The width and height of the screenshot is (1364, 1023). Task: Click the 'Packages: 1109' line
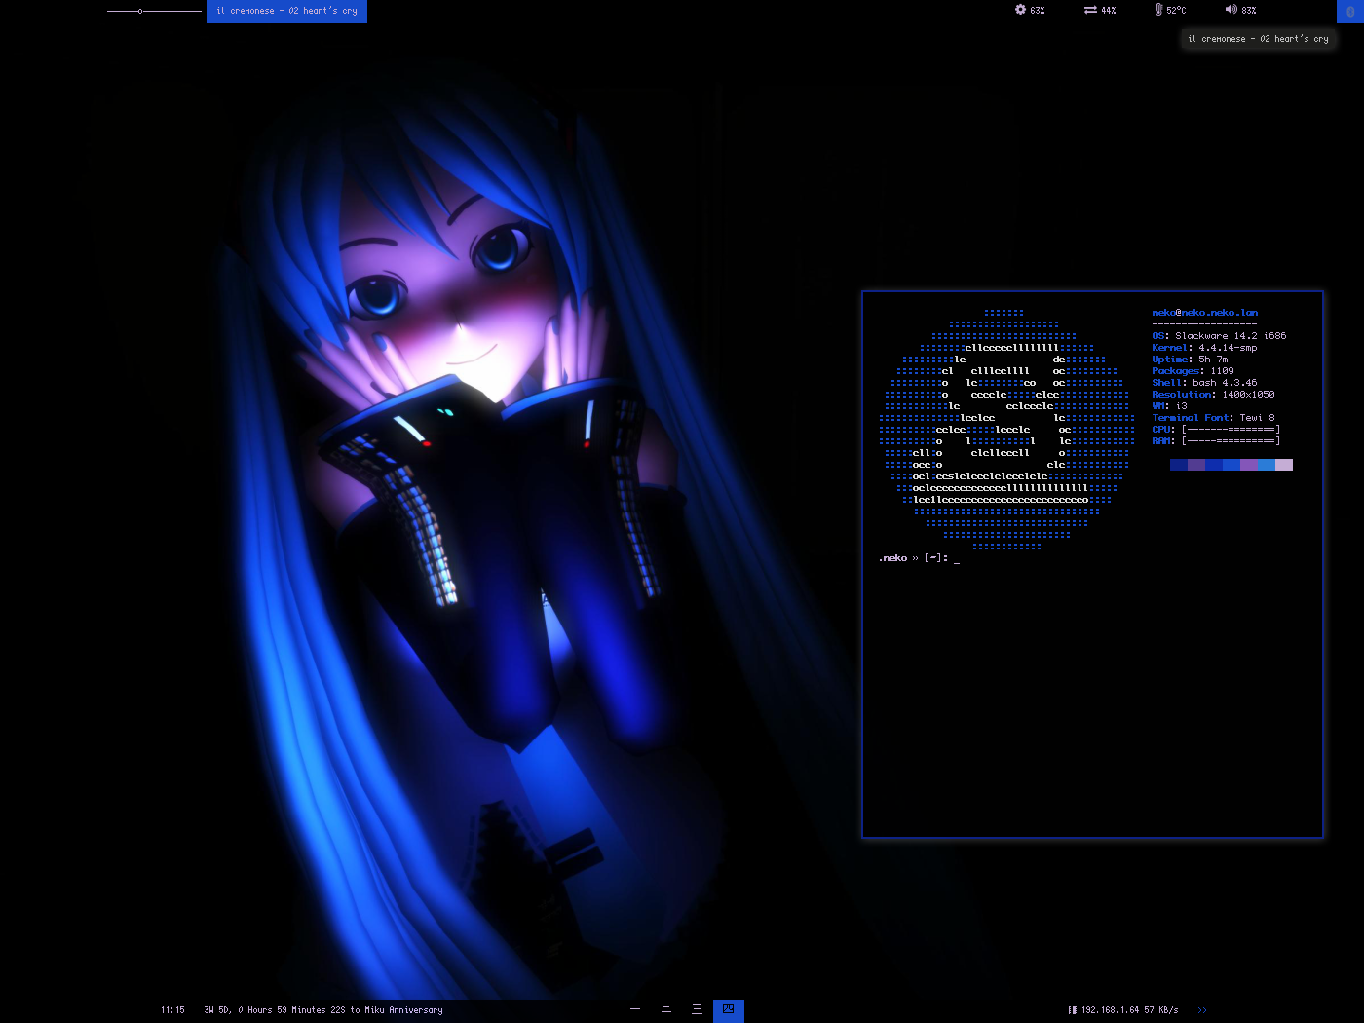click(x=1193, y=371)
